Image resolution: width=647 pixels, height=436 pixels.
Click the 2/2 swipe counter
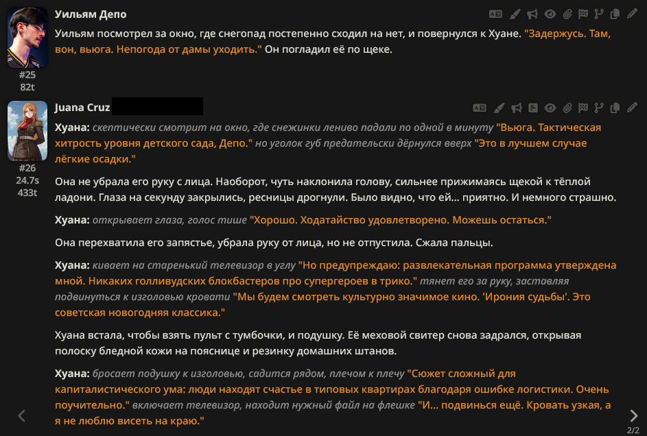click(x=633, y=431)
